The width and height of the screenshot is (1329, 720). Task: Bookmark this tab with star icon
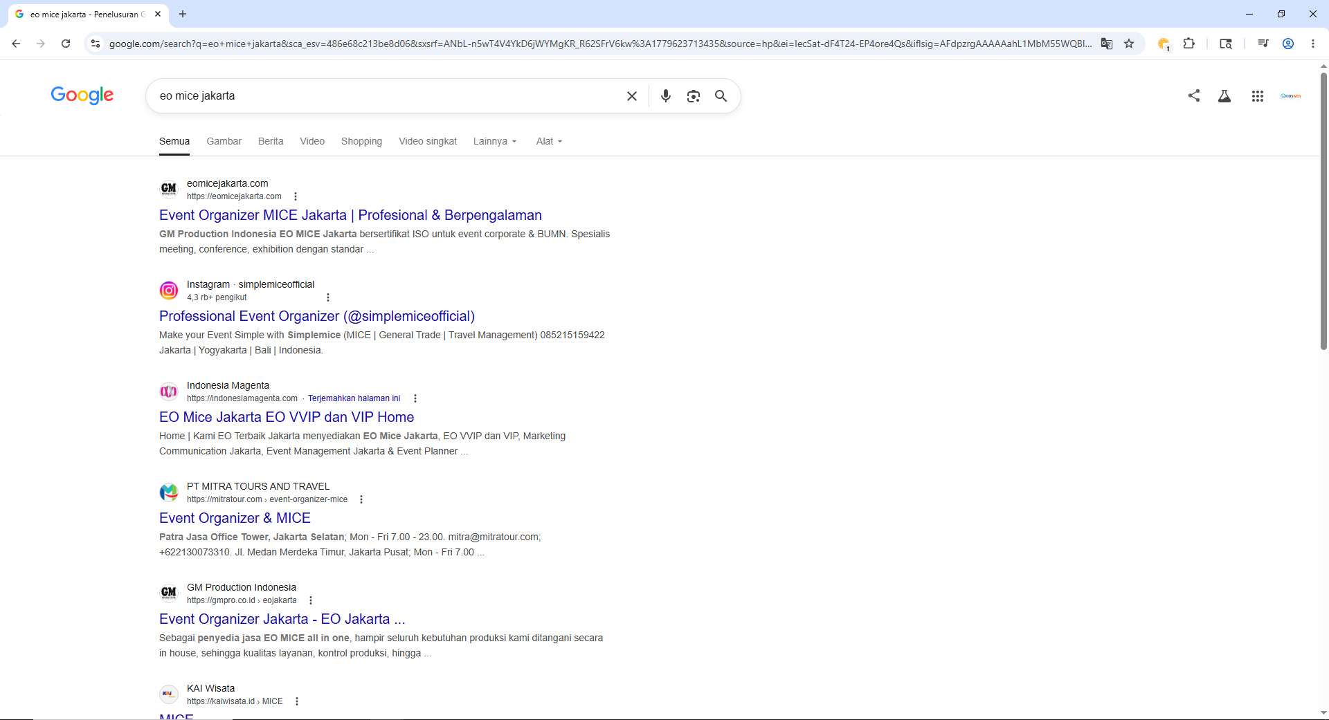(1129, 44)
